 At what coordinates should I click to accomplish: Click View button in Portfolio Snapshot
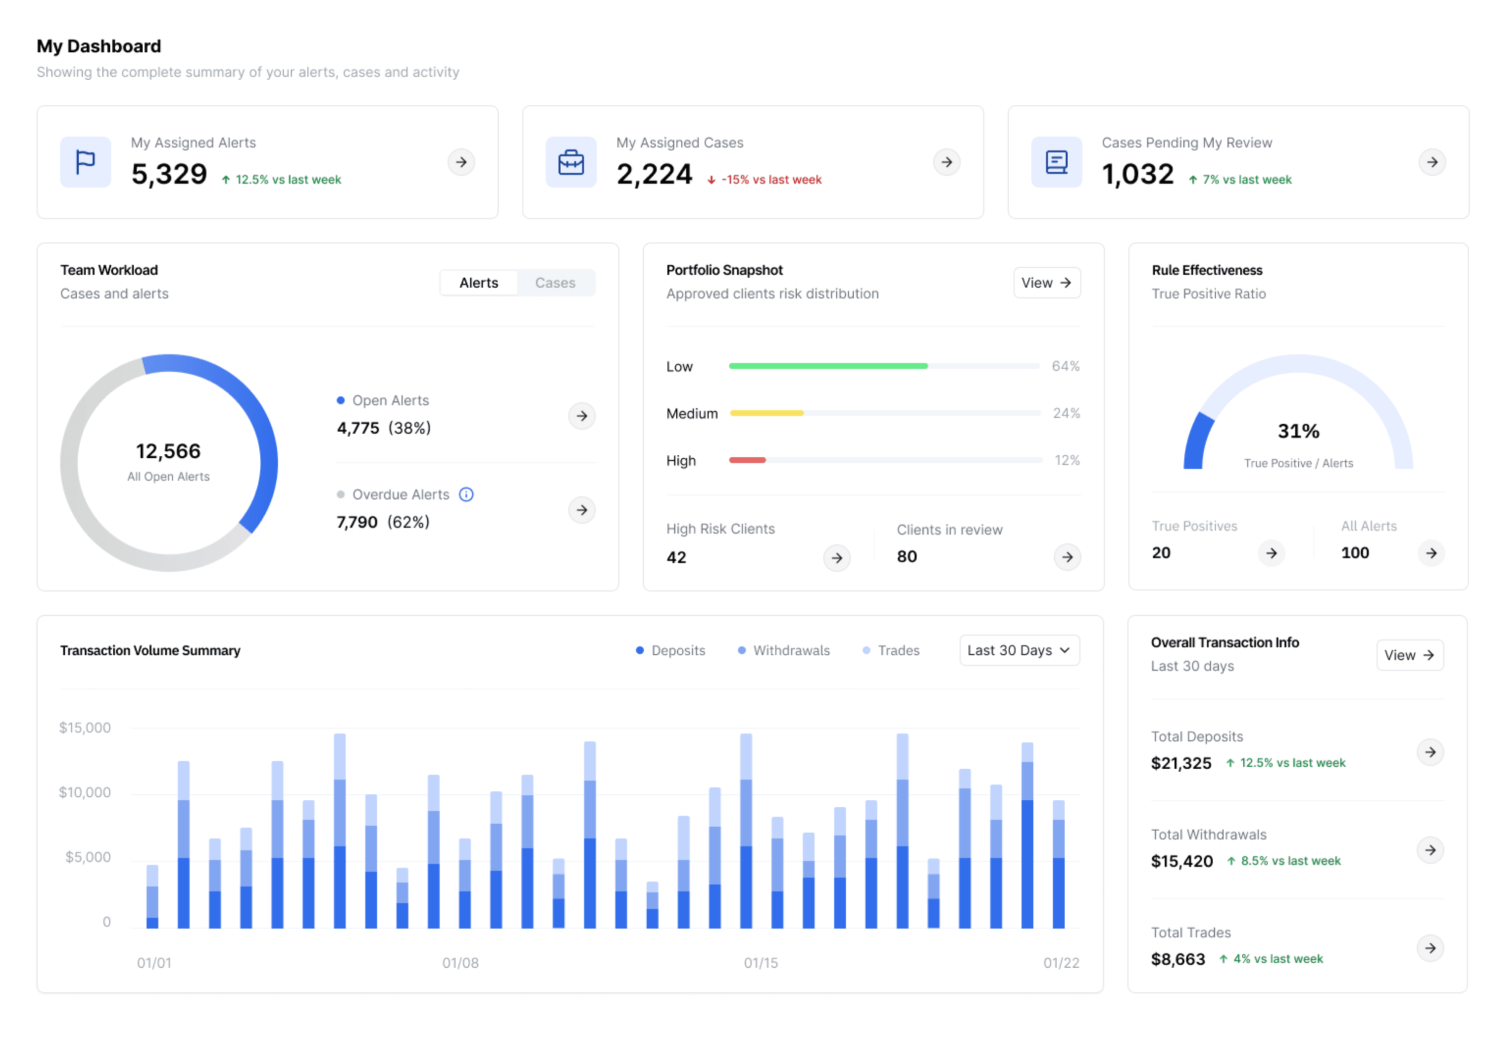click(1046, 283)
